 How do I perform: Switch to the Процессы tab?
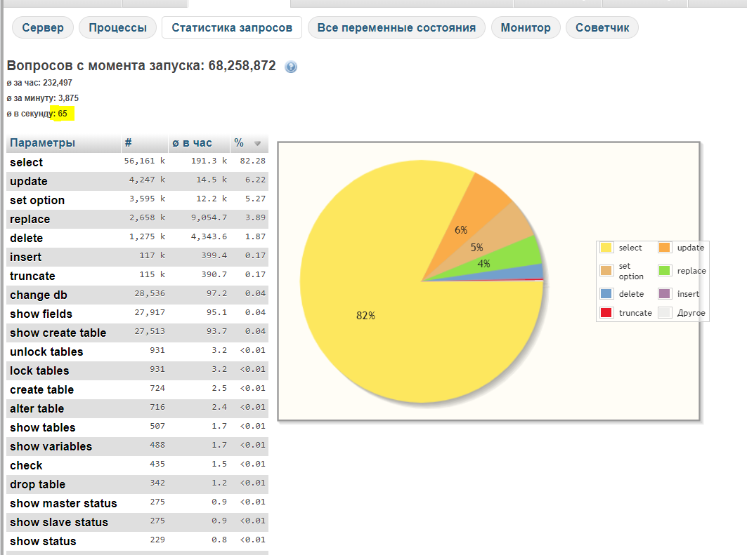click(117, 28)
